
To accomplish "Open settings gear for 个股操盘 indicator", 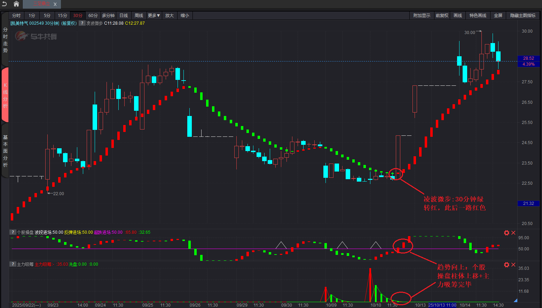I will 506,233.
